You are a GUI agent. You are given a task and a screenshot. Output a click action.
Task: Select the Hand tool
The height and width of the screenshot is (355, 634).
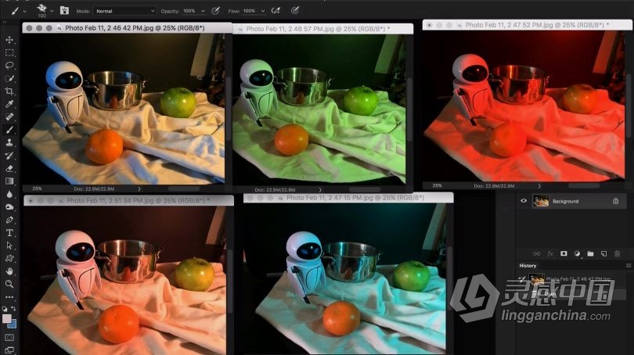click(x=9, y=271)
